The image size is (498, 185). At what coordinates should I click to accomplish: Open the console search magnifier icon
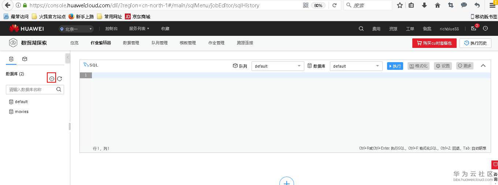(x=361, y=29)
